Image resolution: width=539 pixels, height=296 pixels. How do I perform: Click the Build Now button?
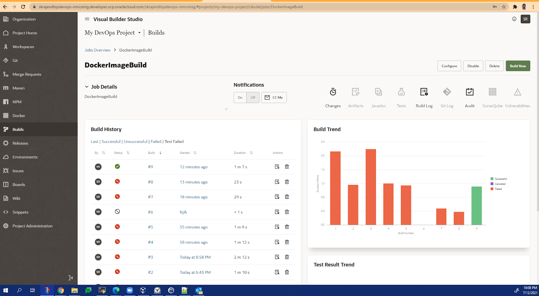[x=518, y=66]
